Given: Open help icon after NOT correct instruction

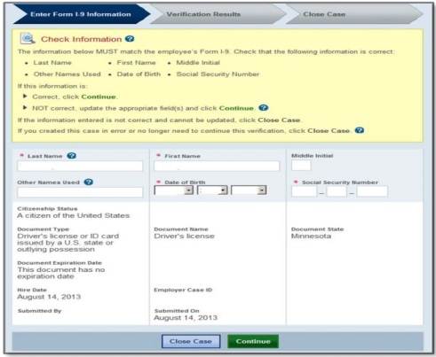Looking at the screenshot, I should click(x=264, y=108).
